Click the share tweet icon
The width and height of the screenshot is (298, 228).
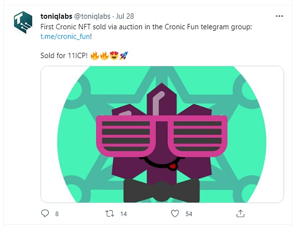[240, 214]
